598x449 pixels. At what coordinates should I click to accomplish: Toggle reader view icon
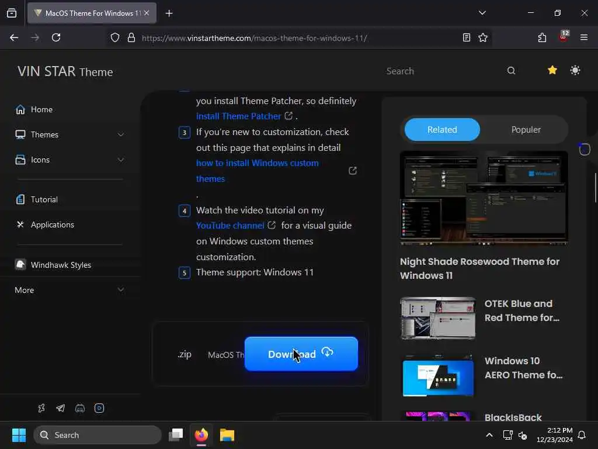(466, 37)
